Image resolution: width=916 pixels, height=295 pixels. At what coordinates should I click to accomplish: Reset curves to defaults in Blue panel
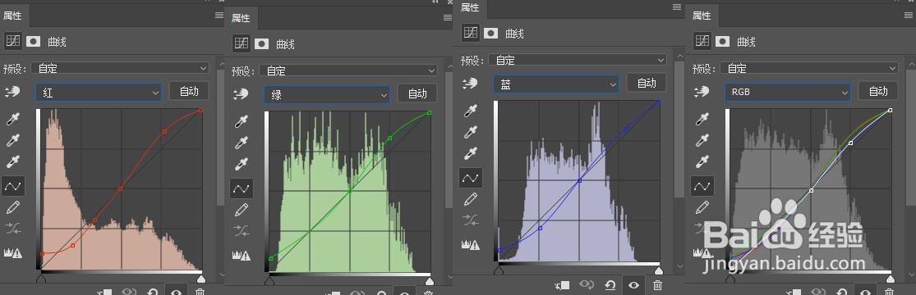coord(610,285)
